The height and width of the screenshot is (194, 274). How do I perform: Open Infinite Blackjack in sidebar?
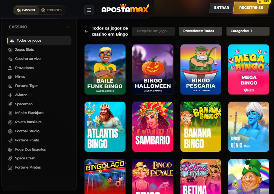point(29,113)
